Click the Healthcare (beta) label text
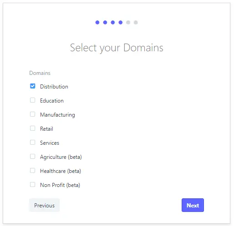 [61, 171]
